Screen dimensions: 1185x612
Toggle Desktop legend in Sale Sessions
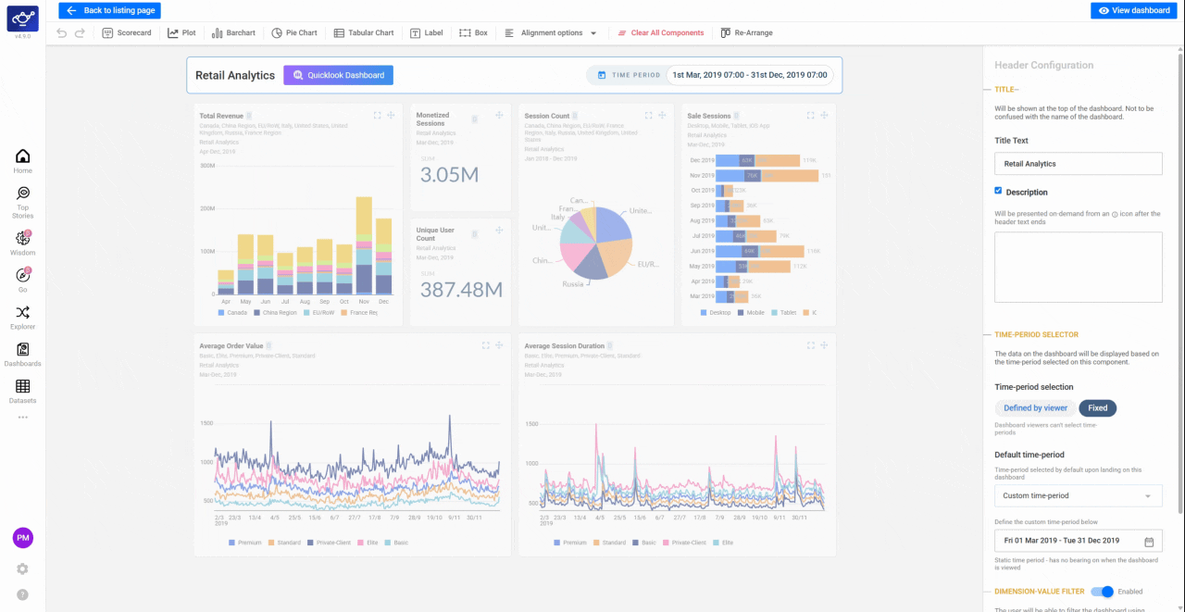(x=717, y=313)
